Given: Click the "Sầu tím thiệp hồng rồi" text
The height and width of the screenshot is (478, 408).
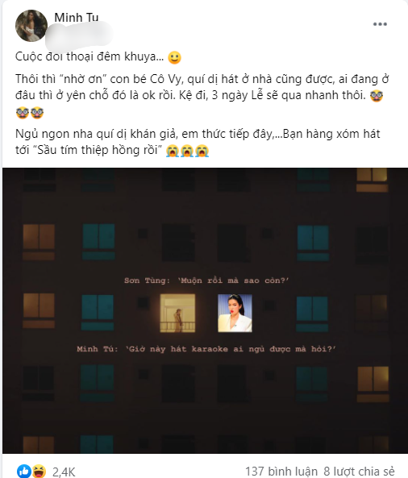Looking at the screenshot, I should (100, 150).
